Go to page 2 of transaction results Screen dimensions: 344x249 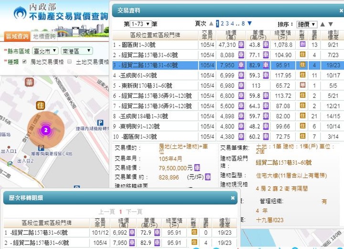point(222,23)
